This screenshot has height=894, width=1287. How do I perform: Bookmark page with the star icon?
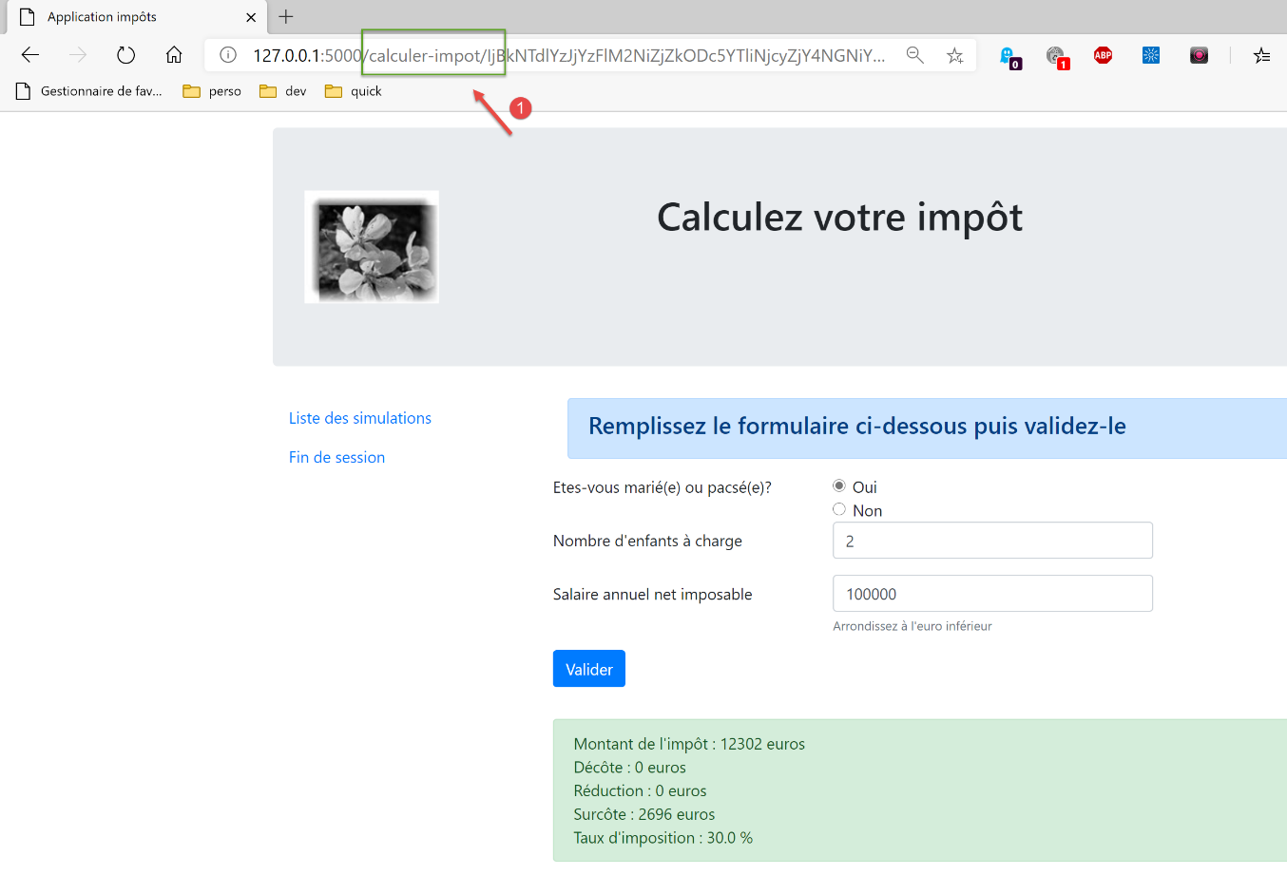pyautogui.click(x=955, y=55)
